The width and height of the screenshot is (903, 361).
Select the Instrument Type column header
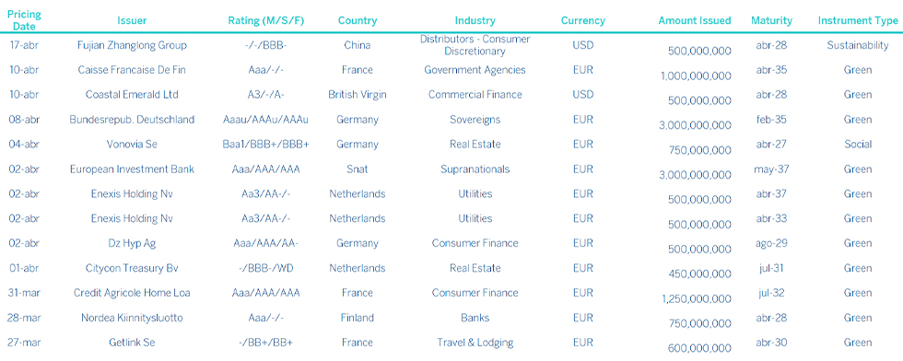pos(858,21)
